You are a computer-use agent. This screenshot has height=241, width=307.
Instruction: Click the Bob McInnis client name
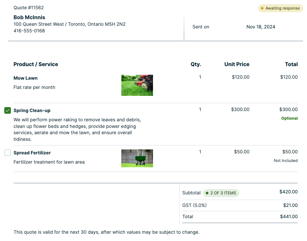(x=29, y=17)
